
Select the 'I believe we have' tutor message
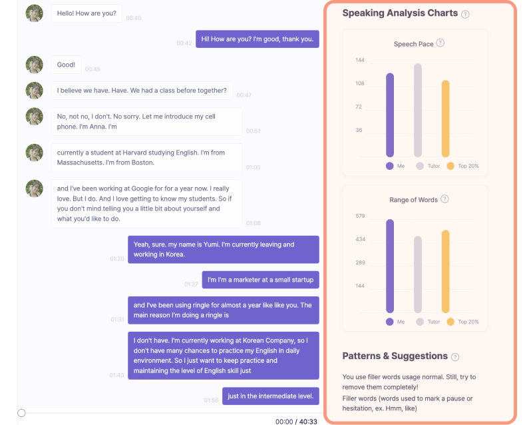(142, 91)
